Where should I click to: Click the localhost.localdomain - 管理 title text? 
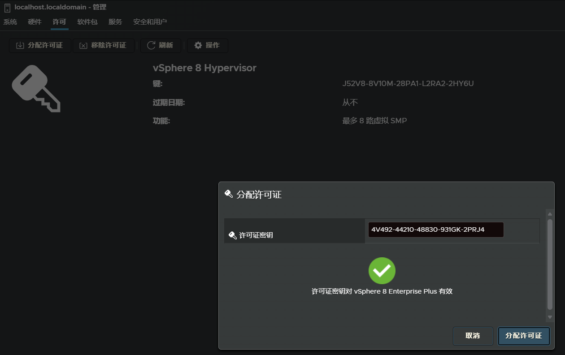pos(61,8)
